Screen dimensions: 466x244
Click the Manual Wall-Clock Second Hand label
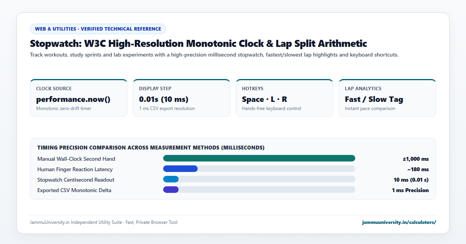[x=76, y=159]
